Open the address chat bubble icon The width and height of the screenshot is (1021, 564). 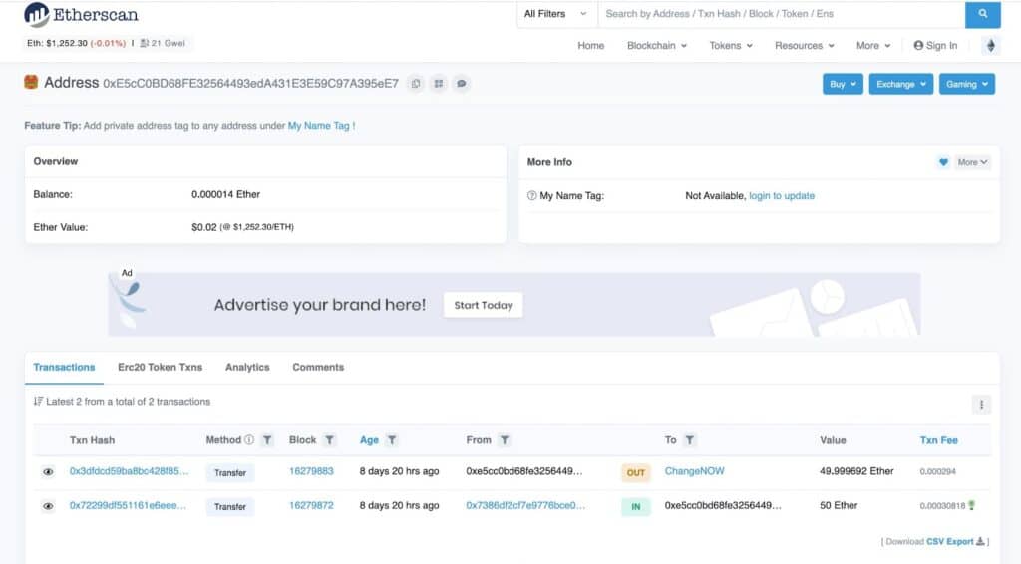coord(461,84)
